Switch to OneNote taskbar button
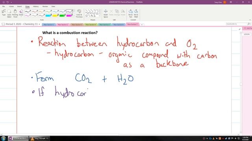Image resolution: width=252 pixels, height=141 pixels. (18, 138)
